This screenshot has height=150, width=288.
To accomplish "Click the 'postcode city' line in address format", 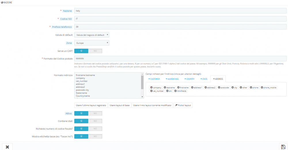I will (82, 90).
